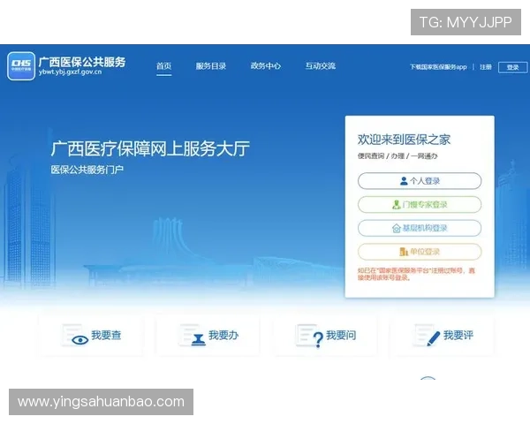Select the 互动交流 navigation item
The width and height of the screenshot is (530, 424).
point(321,66)
